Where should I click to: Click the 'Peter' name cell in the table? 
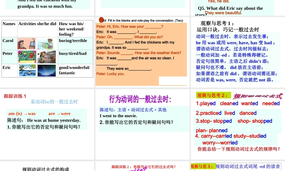pyautogui.click(x=9, y=57)
